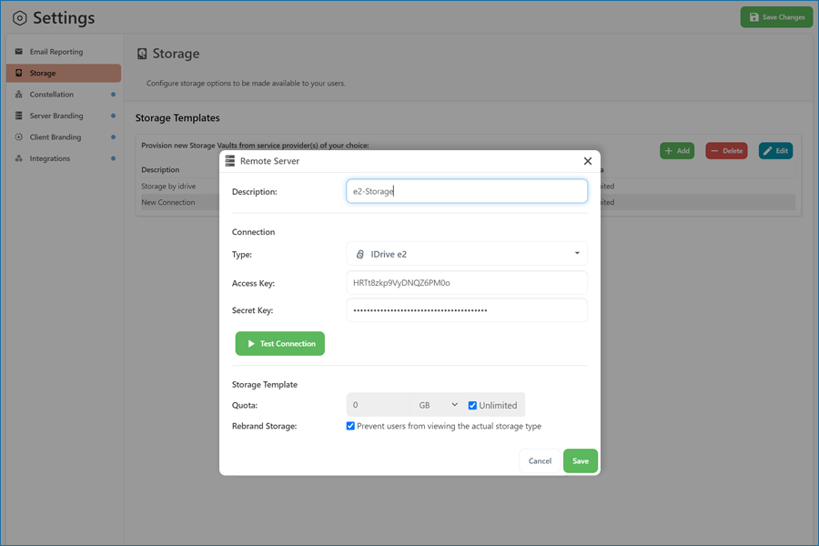
Task: Open the Integrations section
Action: tap(64, 158)
